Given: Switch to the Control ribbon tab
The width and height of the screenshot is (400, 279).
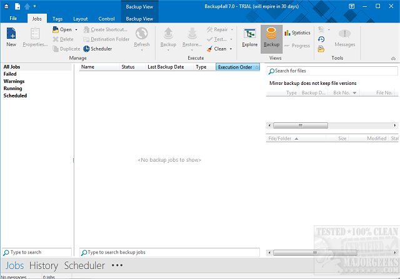Looking at the screenshot, I should (x=106, y=19).
